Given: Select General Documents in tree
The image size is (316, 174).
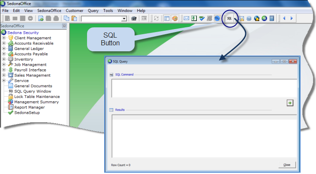Looking at the screenshot, I should 33,86.
